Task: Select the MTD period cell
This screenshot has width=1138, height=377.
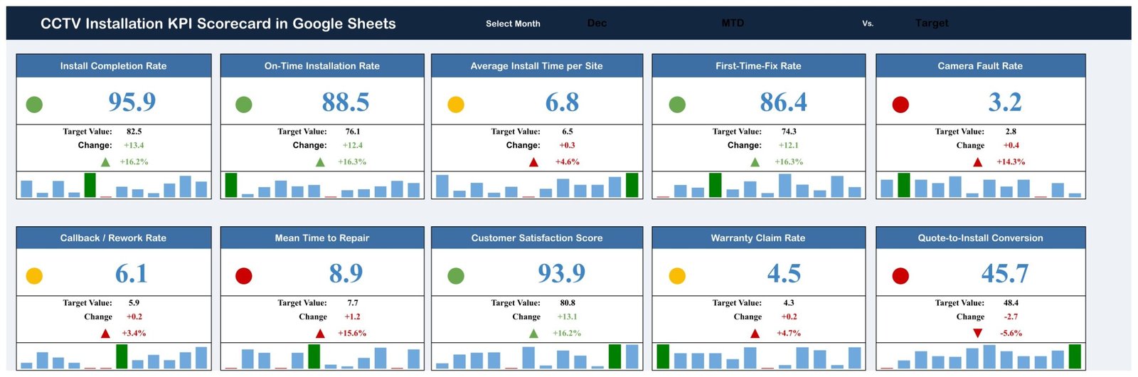Action: 733,23
